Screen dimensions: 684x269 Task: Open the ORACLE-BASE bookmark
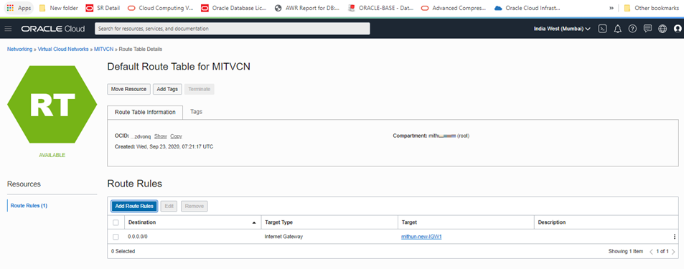point(381,8)
